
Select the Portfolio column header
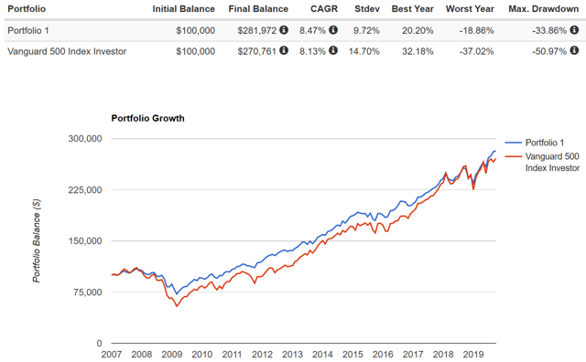(x=27, y=9)
